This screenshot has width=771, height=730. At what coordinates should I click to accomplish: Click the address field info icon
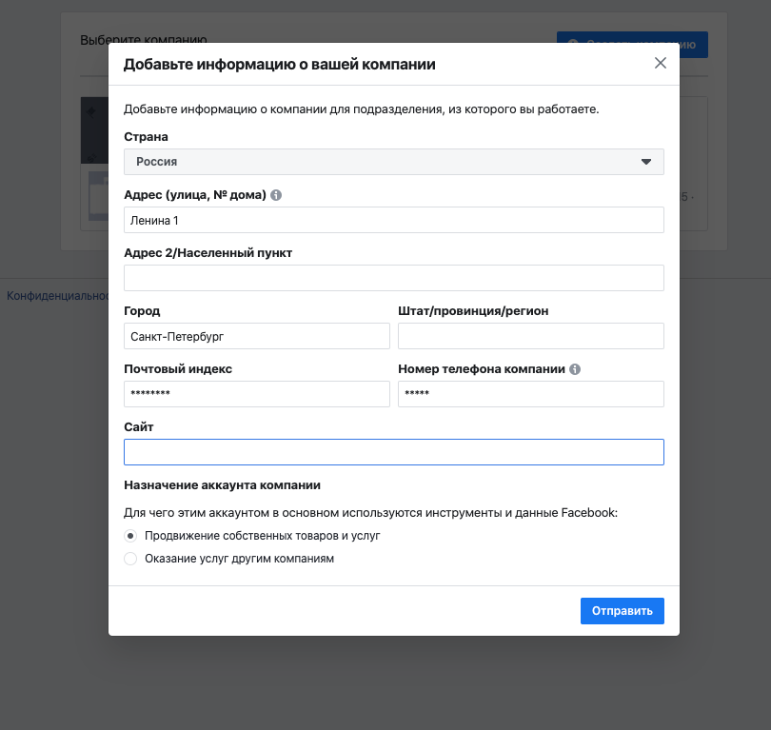pyautogui.click(x=276, y=195)
